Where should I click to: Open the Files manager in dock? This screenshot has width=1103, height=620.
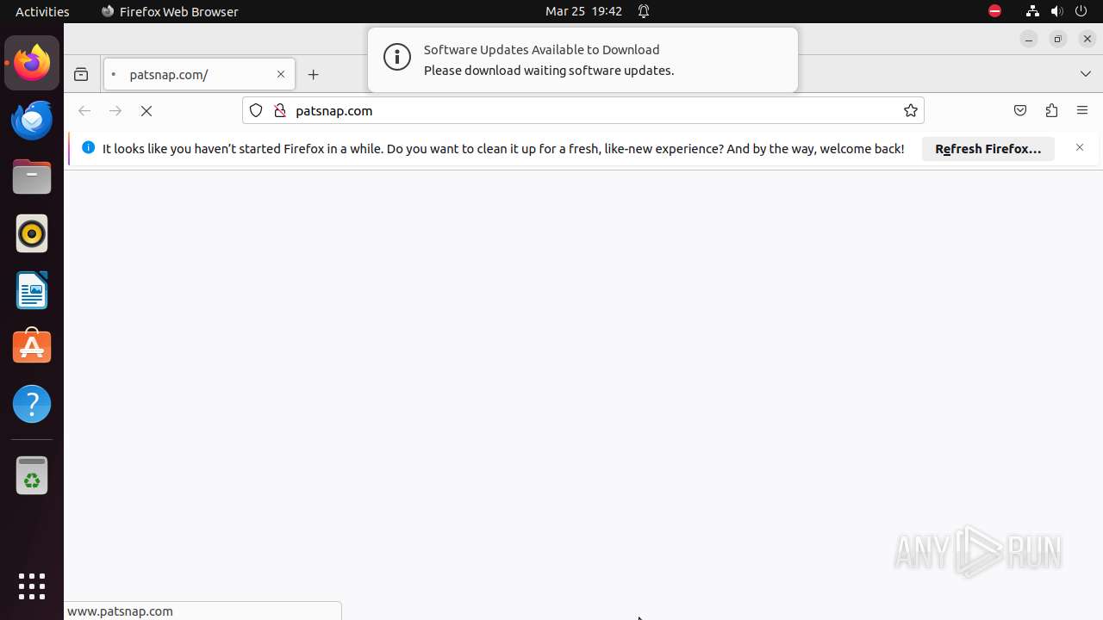coord(32,177)
